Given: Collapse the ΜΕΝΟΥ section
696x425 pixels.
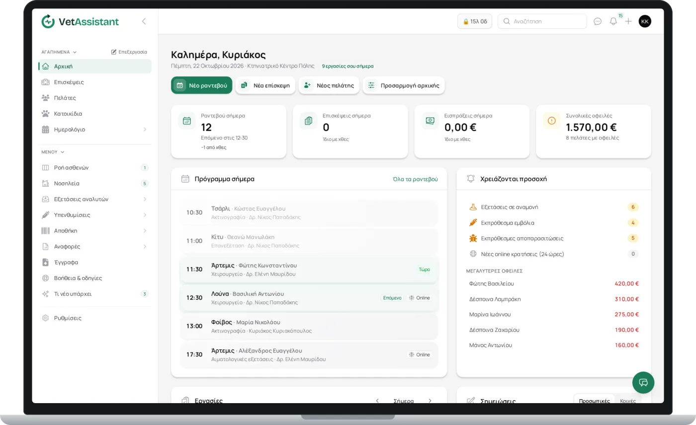Looking at the screenshot, I should 53,152.
